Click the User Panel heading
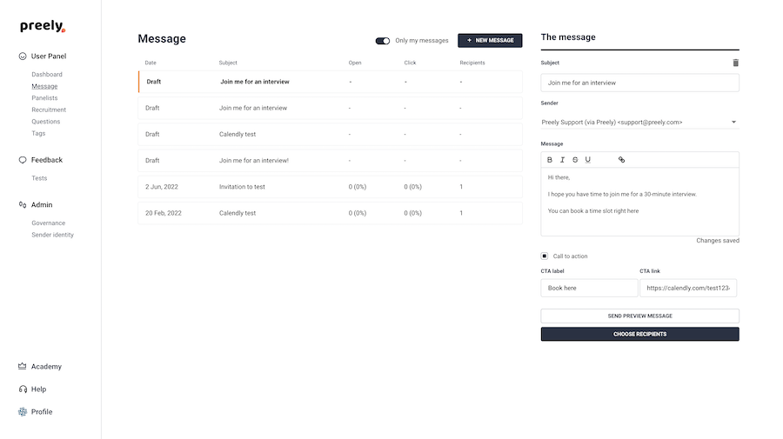Image resolution: width=783 pixels, height=439 pixels. [49, 57]
